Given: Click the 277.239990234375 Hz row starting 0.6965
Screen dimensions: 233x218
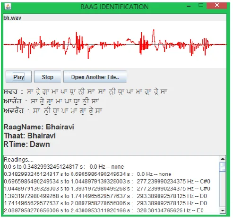Looking at the screenshot, I should pyautogui.click(x=107, y=181).
